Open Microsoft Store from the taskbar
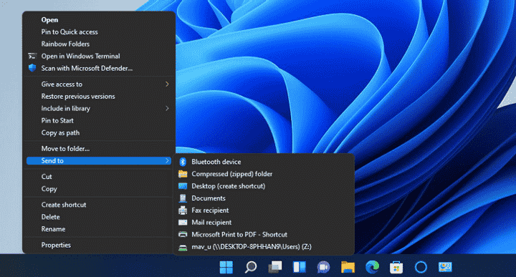This screenshot has width=516, height=277. [396, 268]
